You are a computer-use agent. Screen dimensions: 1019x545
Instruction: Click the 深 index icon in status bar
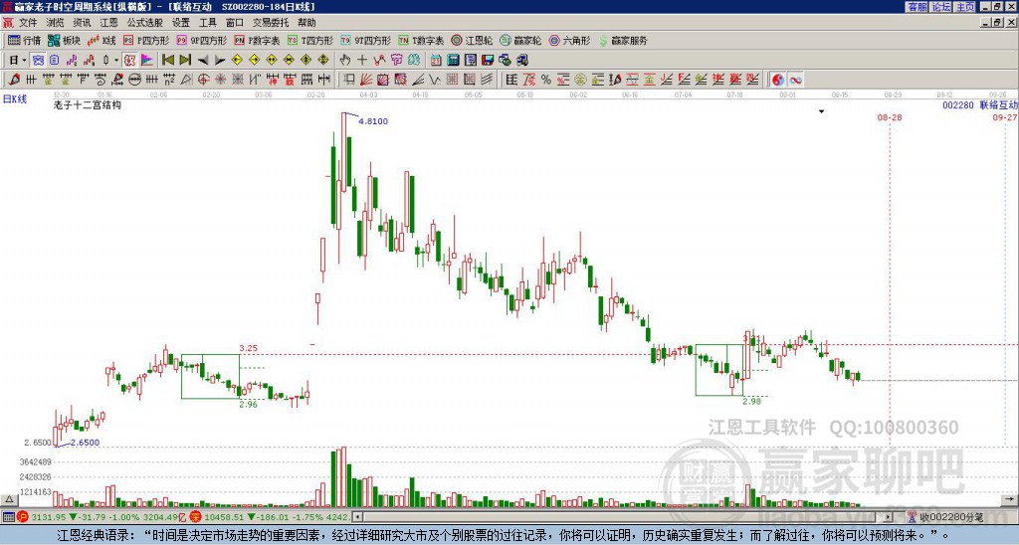point(195,517)
